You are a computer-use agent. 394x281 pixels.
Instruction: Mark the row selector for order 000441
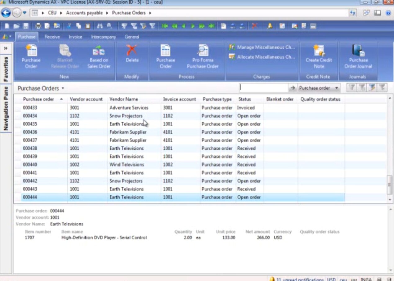18,173
